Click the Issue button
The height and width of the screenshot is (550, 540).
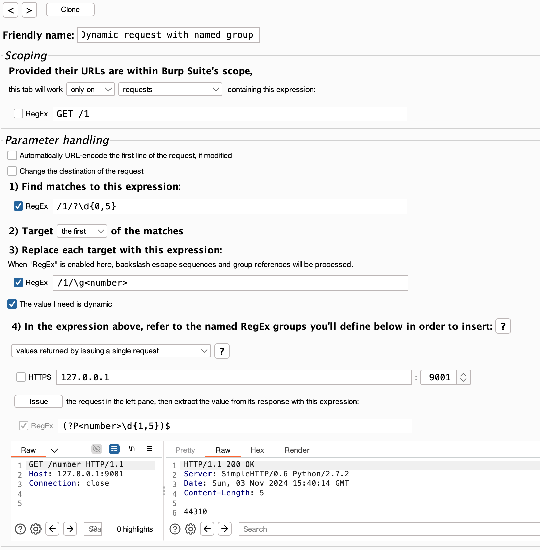coord(39,401)
